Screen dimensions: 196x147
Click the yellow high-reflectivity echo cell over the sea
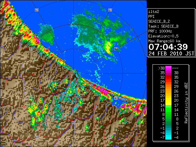(x=108, y=47)
